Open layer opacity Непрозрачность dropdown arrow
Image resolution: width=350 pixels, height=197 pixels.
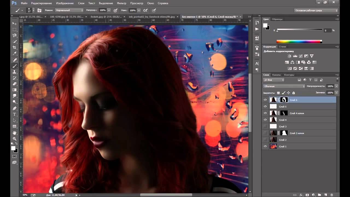coord(336,86)
